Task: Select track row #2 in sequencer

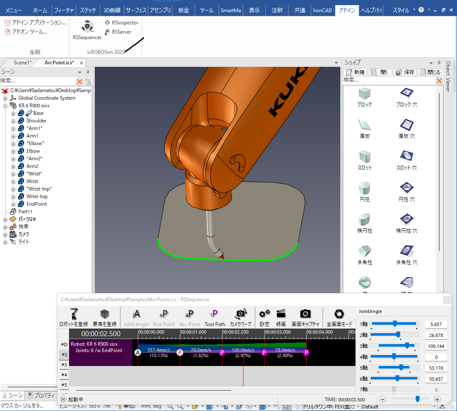Action: (64, 355)
